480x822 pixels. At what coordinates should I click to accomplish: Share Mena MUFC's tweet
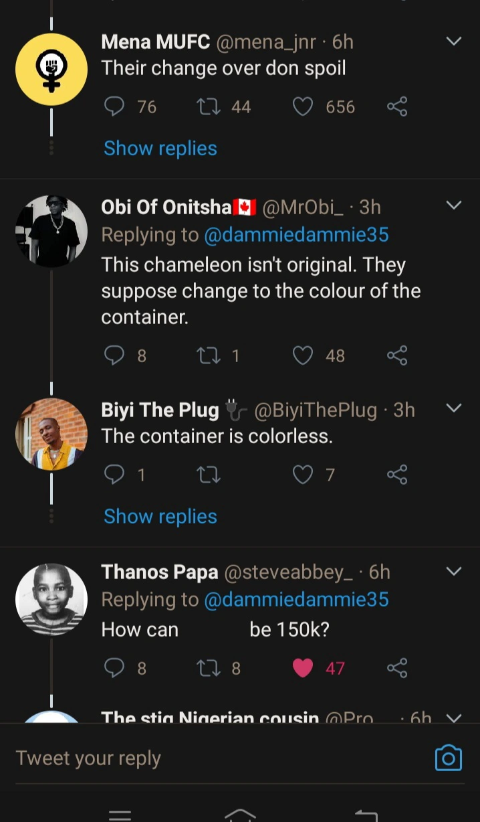coord(397,106)
